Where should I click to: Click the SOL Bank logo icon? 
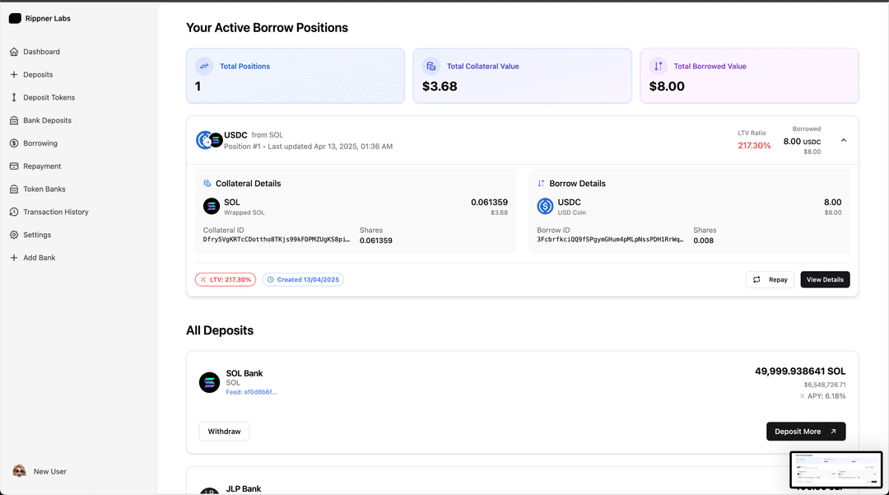pyautogui.click(x=210, y=382)
